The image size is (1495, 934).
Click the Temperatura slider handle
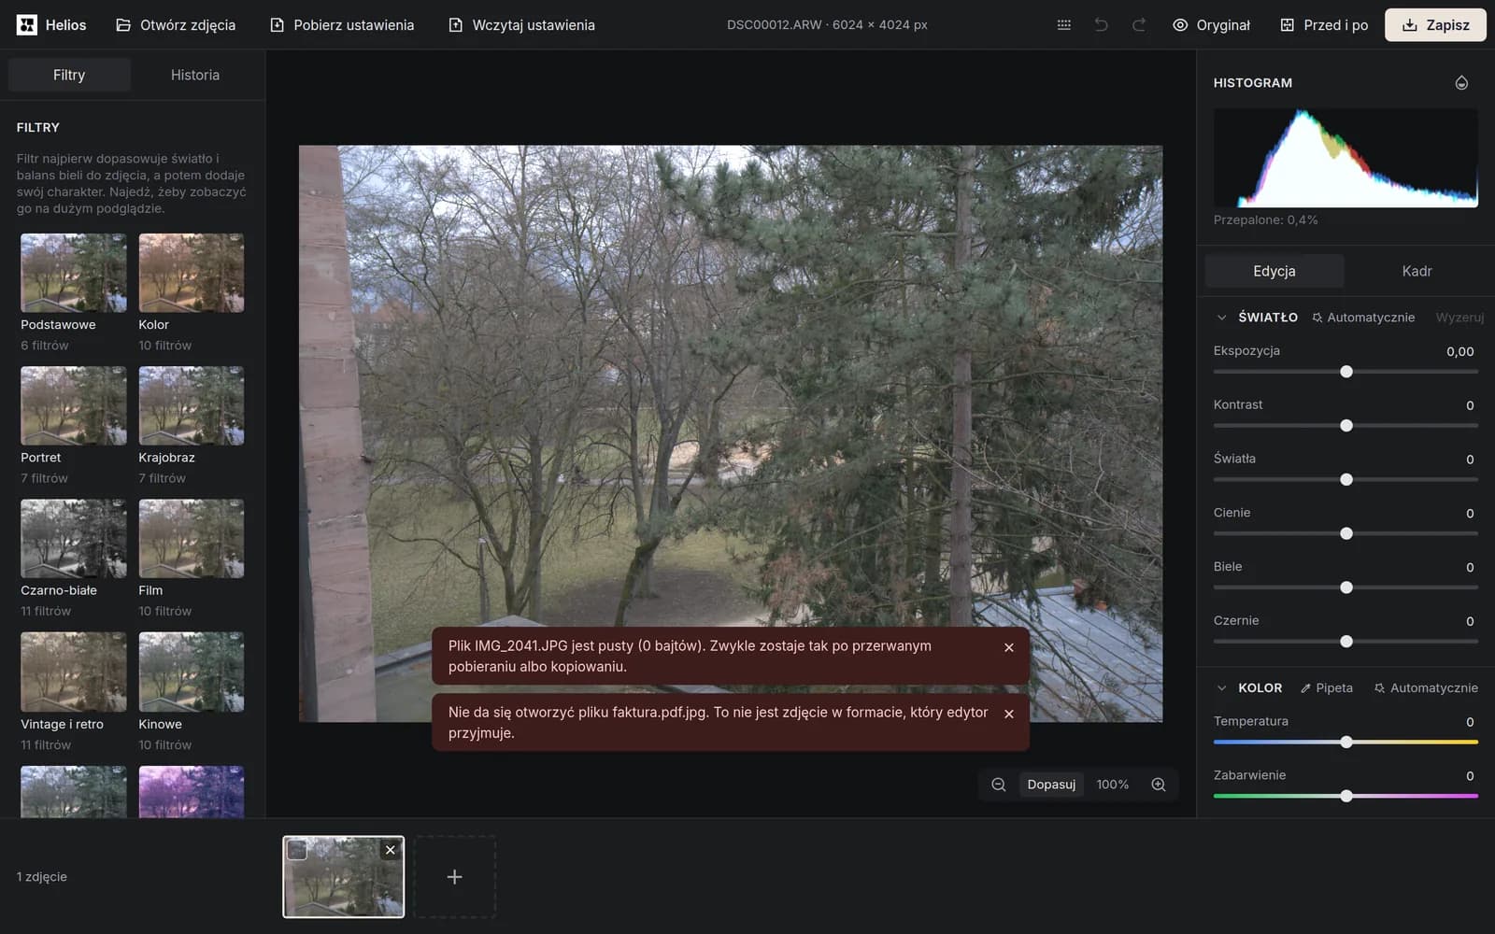[x=1346, y=743]
